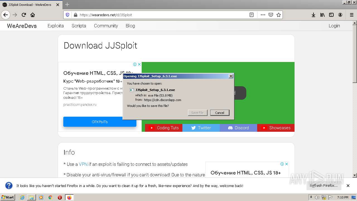Close the lower right ad X icon
The width and height of the screenshot is (357, 201).
coord(287,164)
